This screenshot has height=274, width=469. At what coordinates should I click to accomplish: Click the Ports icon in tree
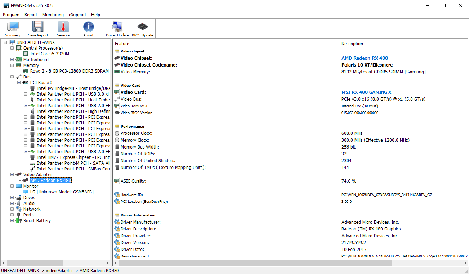coord(19,215)
